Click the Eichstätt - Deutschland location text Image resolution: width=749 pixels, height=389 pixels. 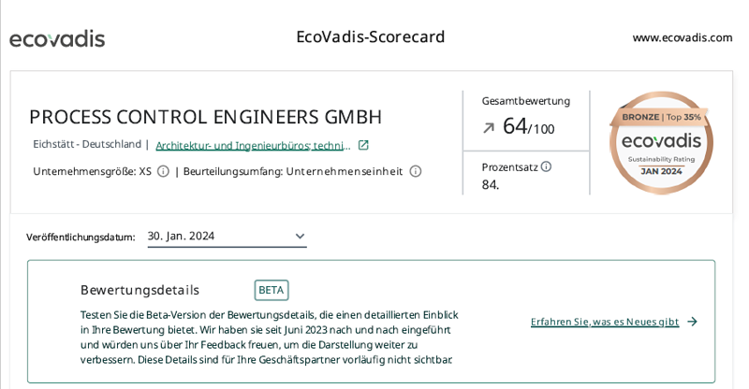87,144
